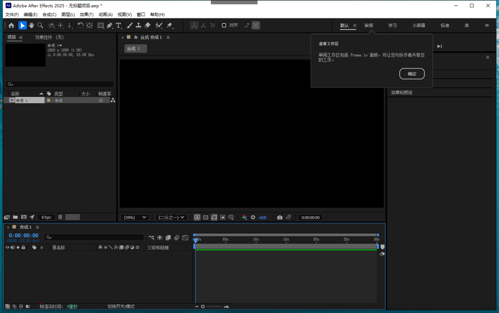Screen dimensions: 499x313
Task: Select the Selection arrow tool
Action: (x=22, y=25)
